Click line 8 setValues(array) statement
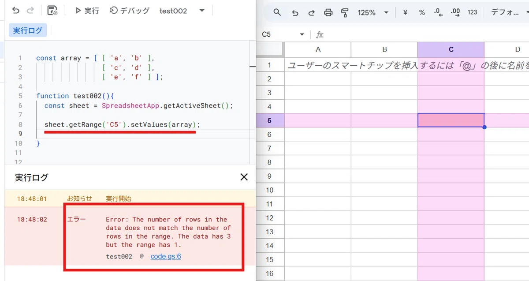This screenshot has height=281, width=529. [x=122, y=124]
